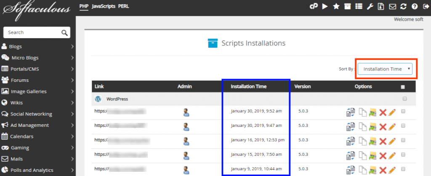Open the Sort By Installation Time dropdown
This screenshot has height=176, width=431.
385,69
